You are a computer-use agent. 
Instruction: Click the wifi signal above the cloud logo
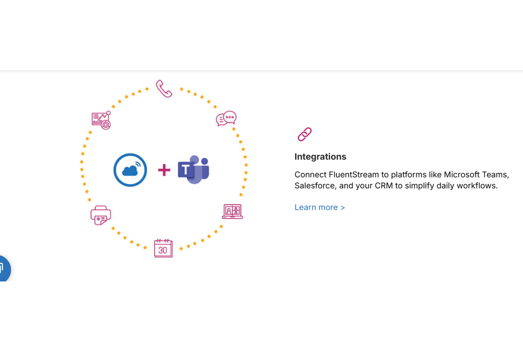point(137,164)
